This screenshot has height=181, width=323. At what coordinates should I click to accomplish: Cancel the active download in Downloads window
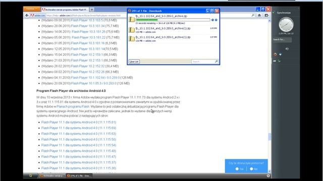216,20
